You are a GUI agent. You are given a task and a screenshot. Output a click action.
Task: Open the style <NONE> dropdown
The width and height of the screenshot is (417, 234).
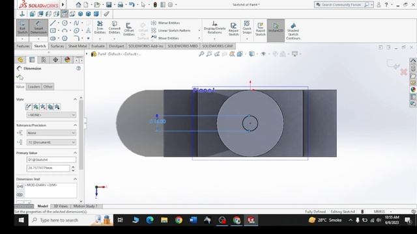(x=51, y=115)
